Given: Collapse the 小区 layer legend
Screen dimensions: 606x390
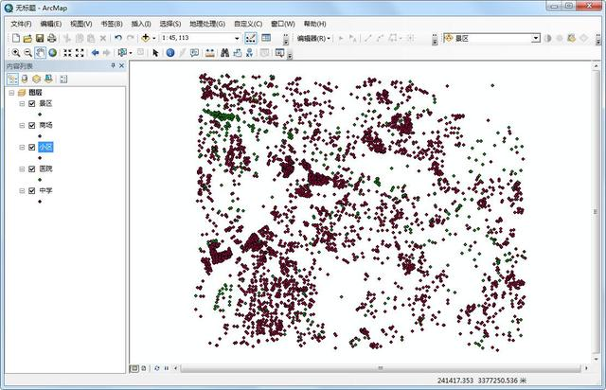Looking at the screenshot, I should tap(22, 148).
